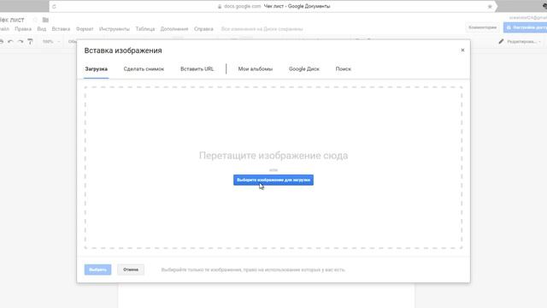The width and height of the screenshot is (547, 308).
Task: Open the Таблица menu
Action: pos(145,29)
